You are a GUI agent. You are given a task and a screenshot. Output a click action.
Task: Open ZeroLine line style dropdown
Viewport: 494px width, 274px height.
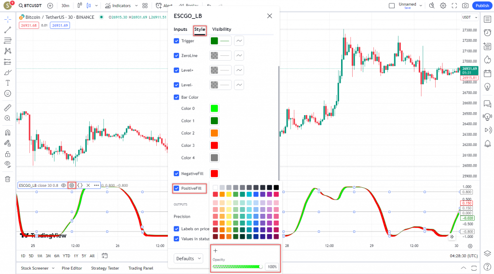pos(239,56)
